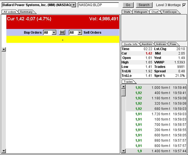Image resolution: width=188 pixels, height=155 pixels.
Task: Open the Stats tab
Action: [127, 12]
